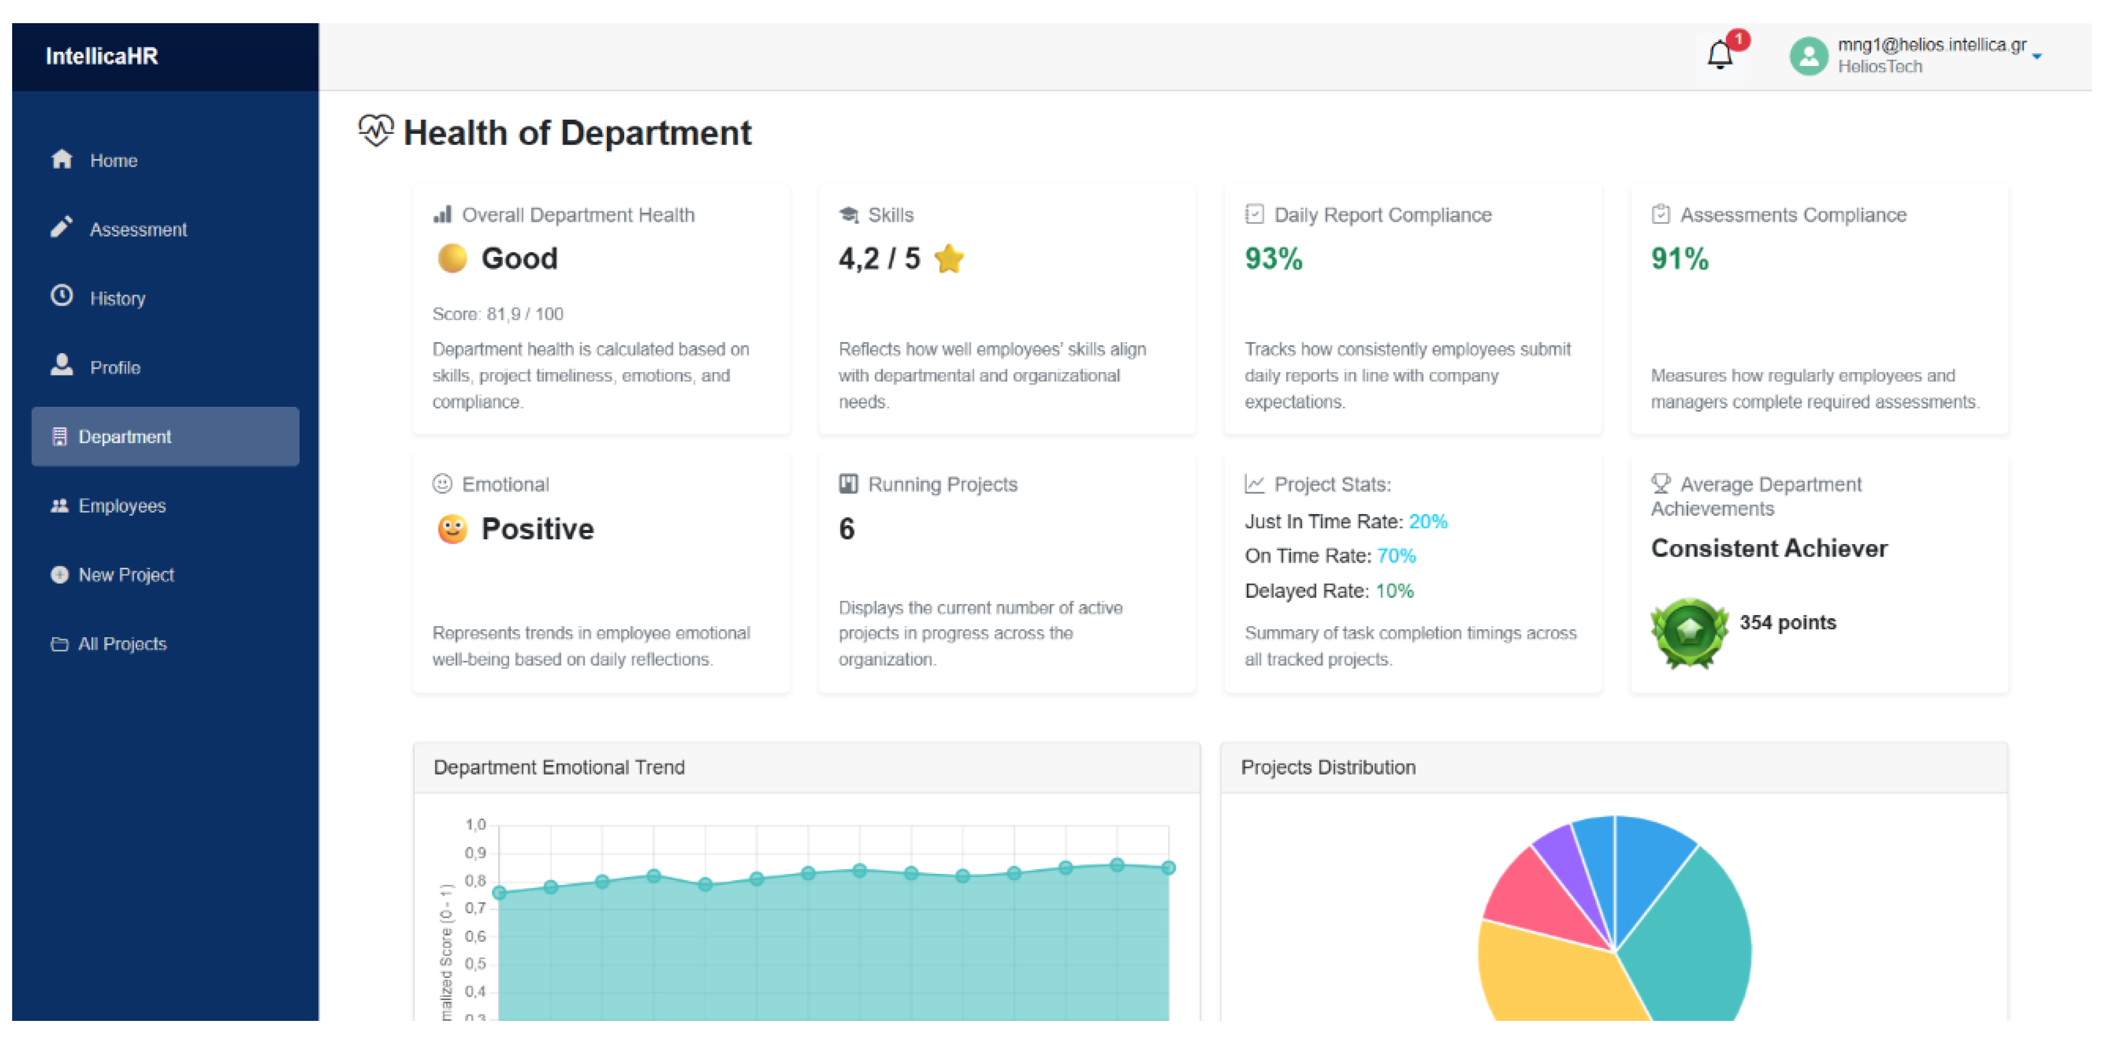The height and width of the screenshot is (1040, 2106).
Task: Click the last data point on emotional trend chart
Action: click(x=1168, y=868)
